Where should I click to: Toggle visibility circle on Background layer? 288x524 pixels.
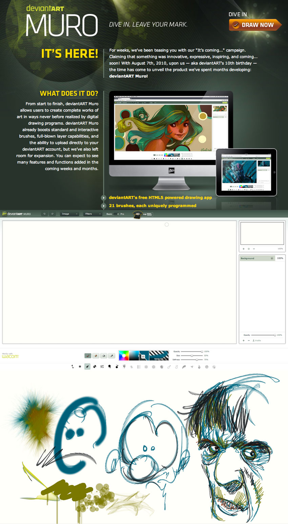point(272,258)
